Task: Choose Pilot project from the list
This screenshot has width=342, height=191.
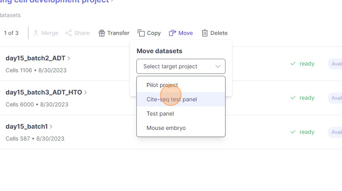Action: (x=162, y=85)
